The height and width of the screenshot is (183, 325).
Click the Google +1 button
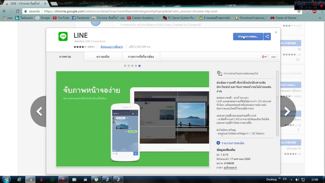coord(264,57)
